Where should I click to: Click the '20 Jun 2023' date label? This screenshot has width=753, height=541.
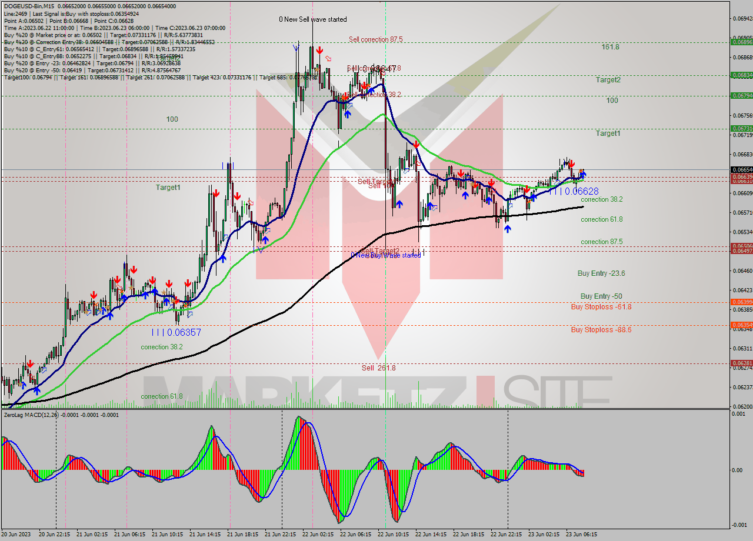(x=16, y=535)
